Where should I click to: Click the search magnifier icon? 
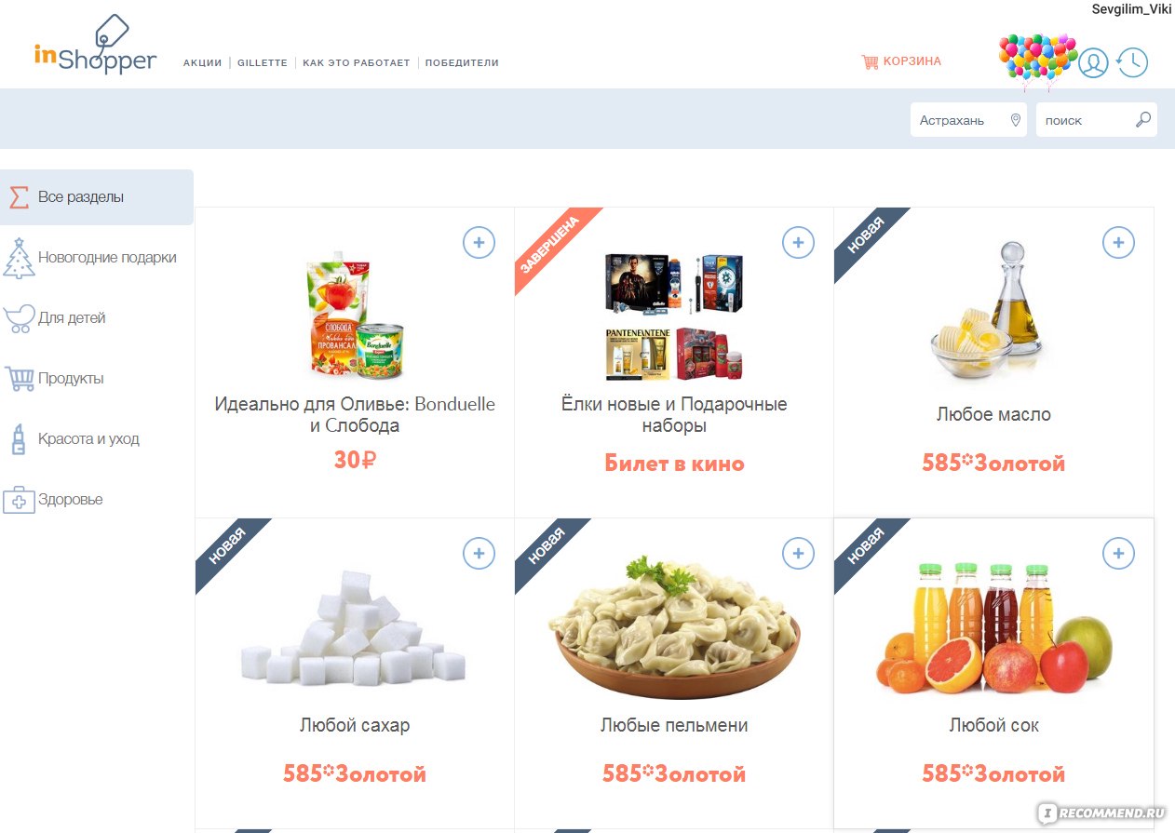coord(1143,120)
